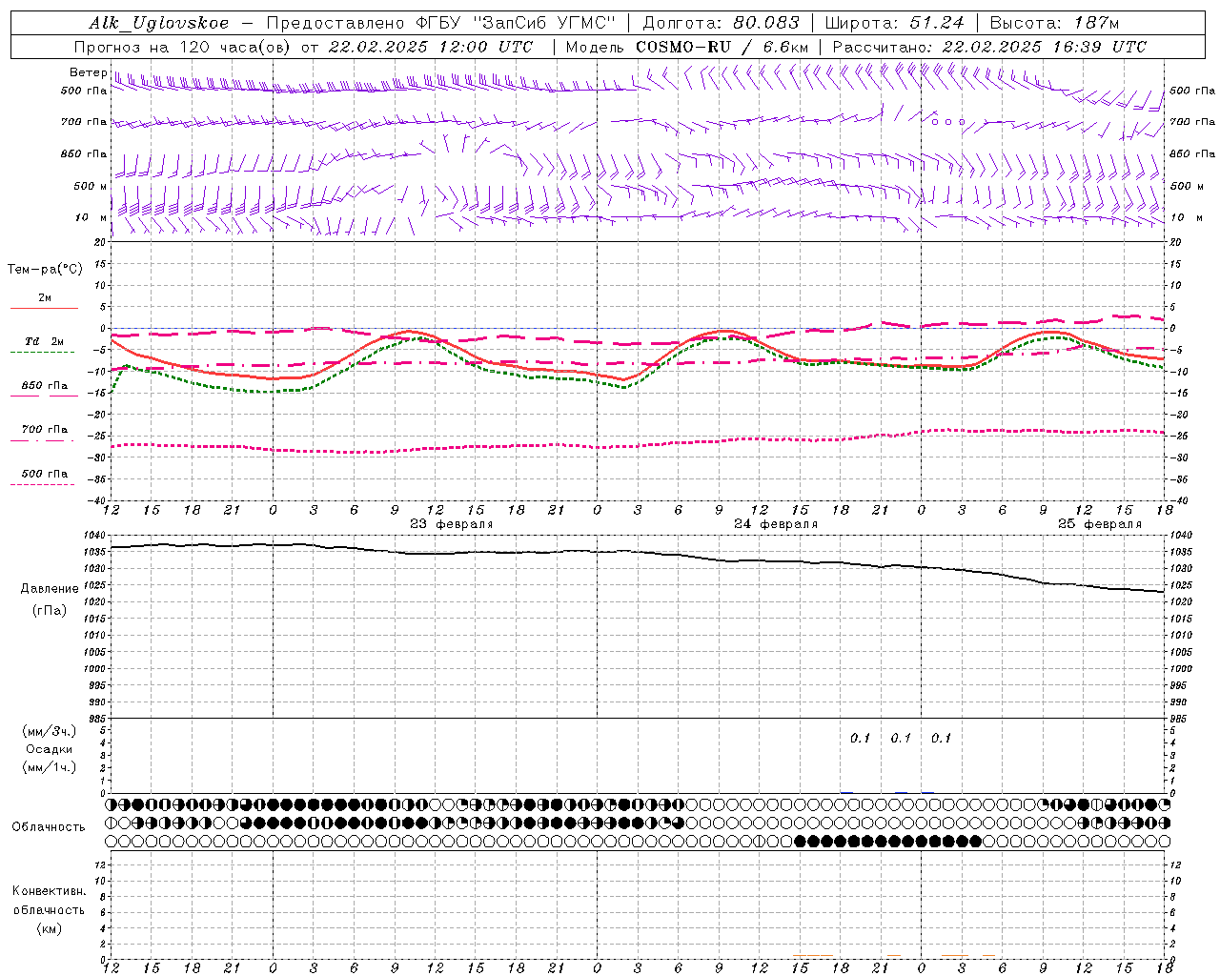Click the model label COSMO-RU / 6.6км
Viewport: 1220px width, 976px height.
tap(723, 47)
